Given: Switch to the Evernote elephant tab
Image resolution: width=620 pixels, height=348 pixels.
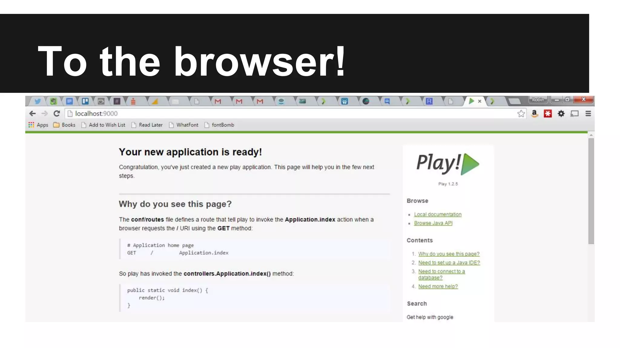Looking at the screenshot, I should 53,101.
